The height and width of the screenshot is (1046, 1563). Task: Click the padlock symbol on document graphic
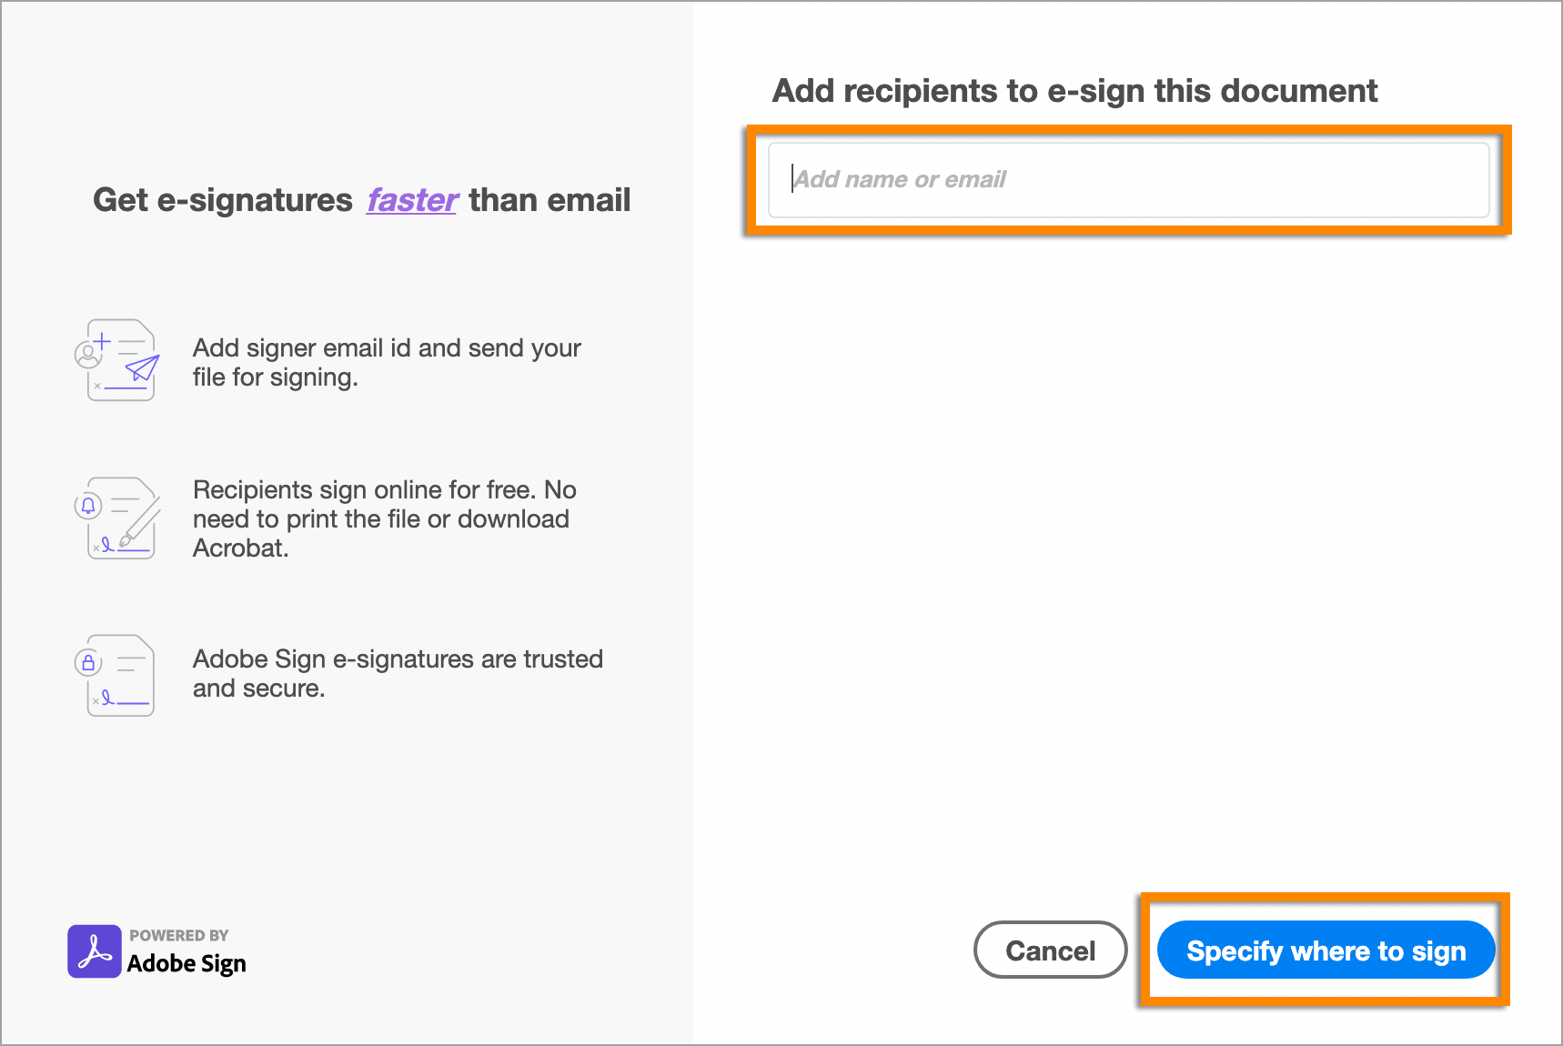coord(90,661)
